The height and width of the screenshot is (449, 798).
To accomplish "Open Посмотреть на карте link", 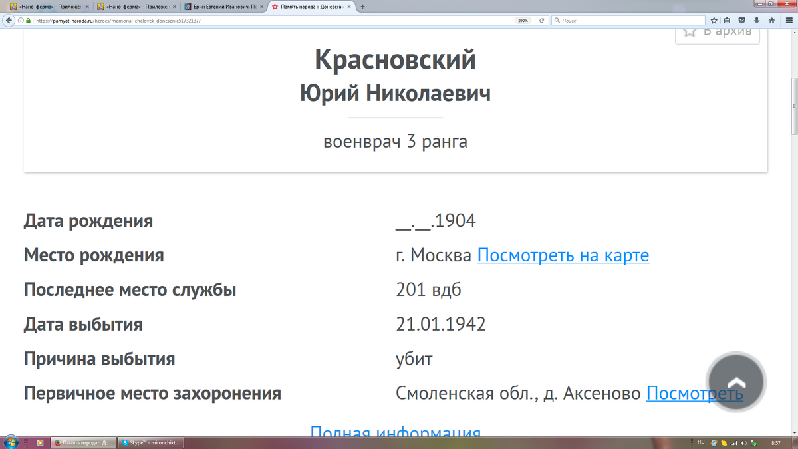I will pos(563,255).
